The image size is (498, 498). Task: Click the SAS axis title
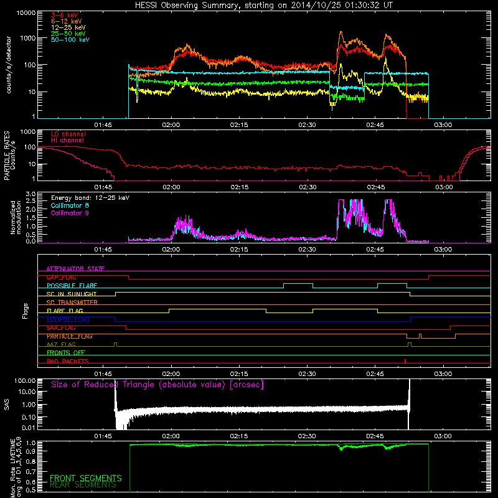click(x=7, y=405)
